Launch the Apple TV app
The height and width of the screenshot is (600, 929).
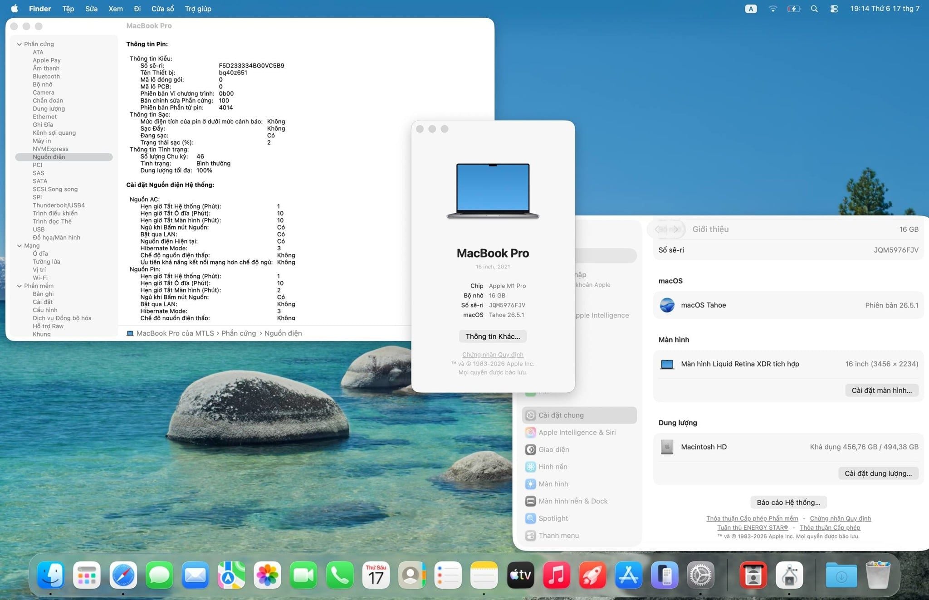click(x=520, y=575)
